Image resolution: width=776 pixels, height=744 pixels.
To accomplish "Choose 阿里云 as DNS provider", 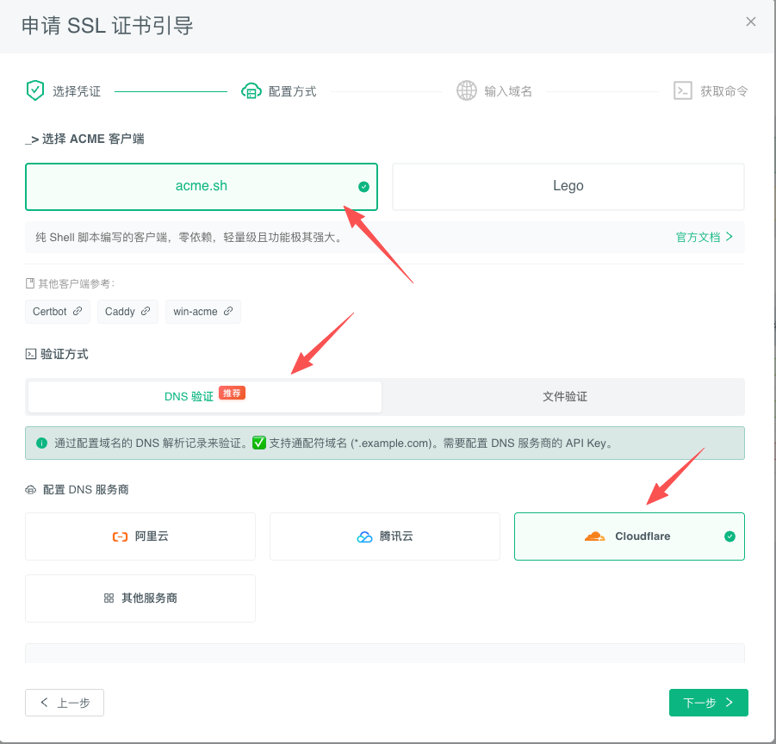I will (x=140, y=536).
